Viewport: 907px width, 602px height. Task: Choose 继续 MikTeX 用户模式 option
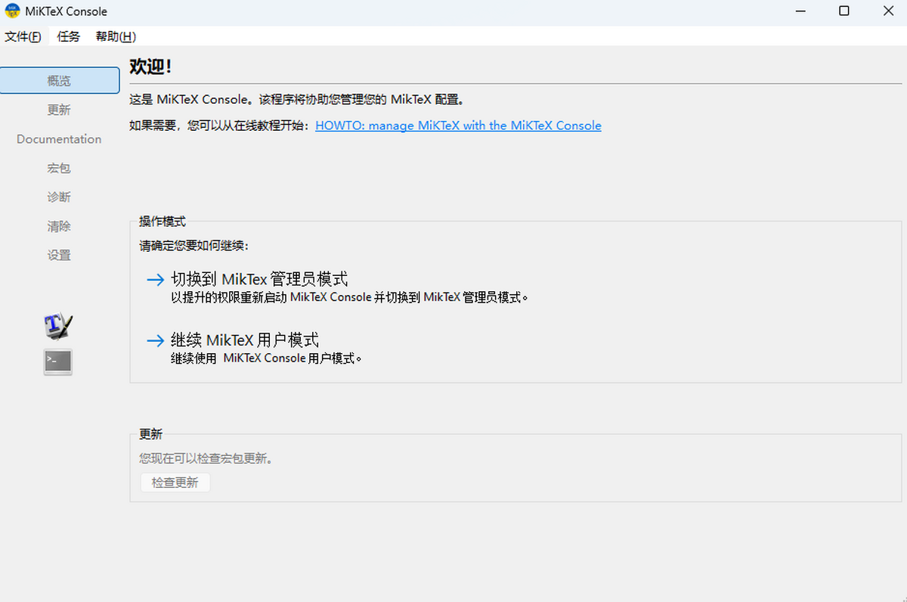click(x=245, y=340)
